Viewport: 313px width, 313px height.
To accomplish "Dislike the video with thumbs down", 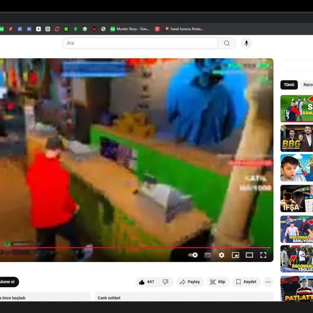I will click(x=165, y=282).
